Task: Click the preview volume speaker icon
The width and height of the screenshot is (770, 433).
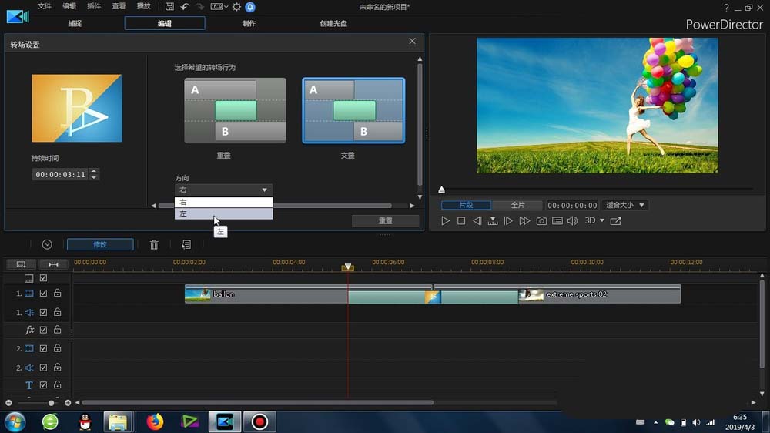Action: pos(572,221)
